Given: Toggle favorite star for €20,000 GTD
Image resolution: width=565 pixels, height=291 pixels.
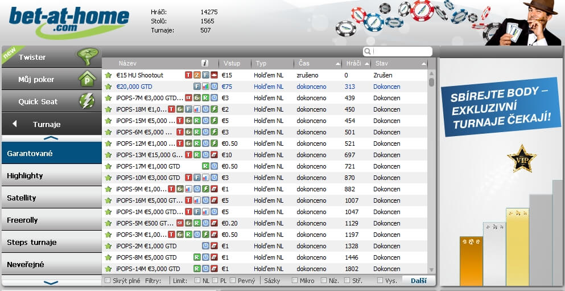Looking at the screenshot, I should pyautogui.click(x=108, y=87).
